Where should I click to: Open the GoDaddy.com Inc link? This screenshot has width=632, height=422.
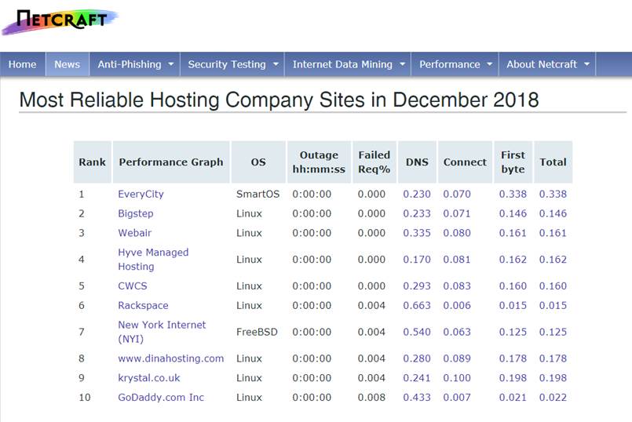161,397
